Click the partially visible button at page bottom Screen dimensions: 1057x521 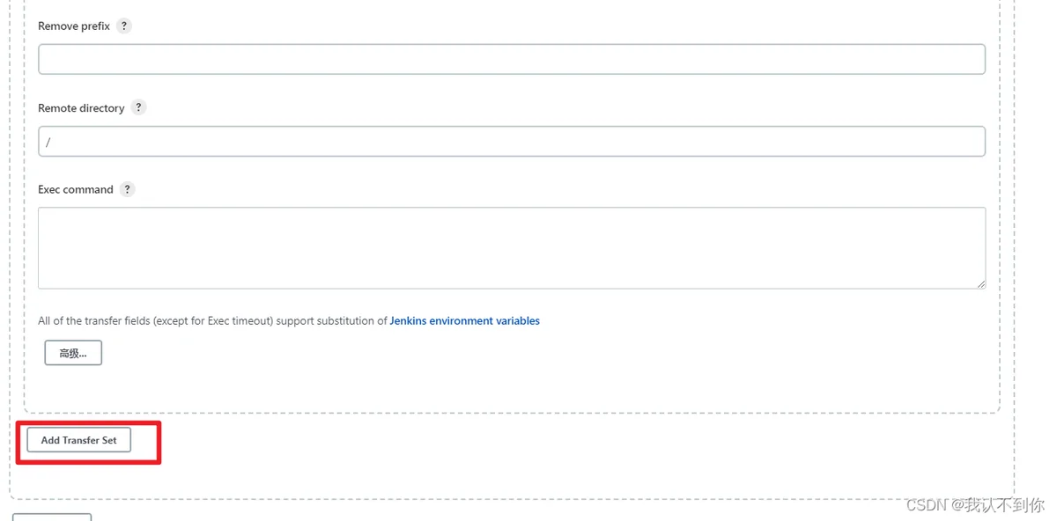[x=52, y=517]
